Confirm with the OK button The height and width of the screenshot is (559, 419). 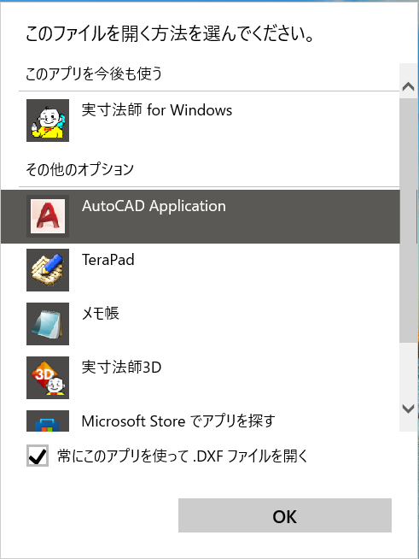click(x=285, y=515)
